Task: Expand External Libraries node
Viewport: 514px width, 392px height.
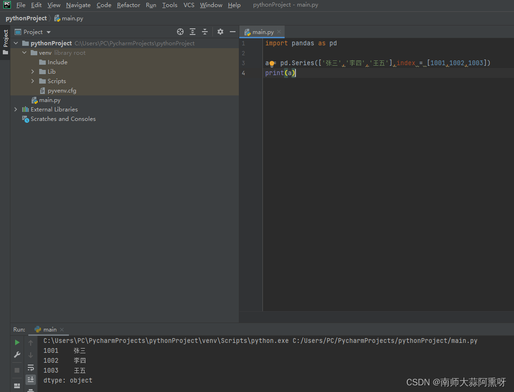Action: (x=16, y=109)
